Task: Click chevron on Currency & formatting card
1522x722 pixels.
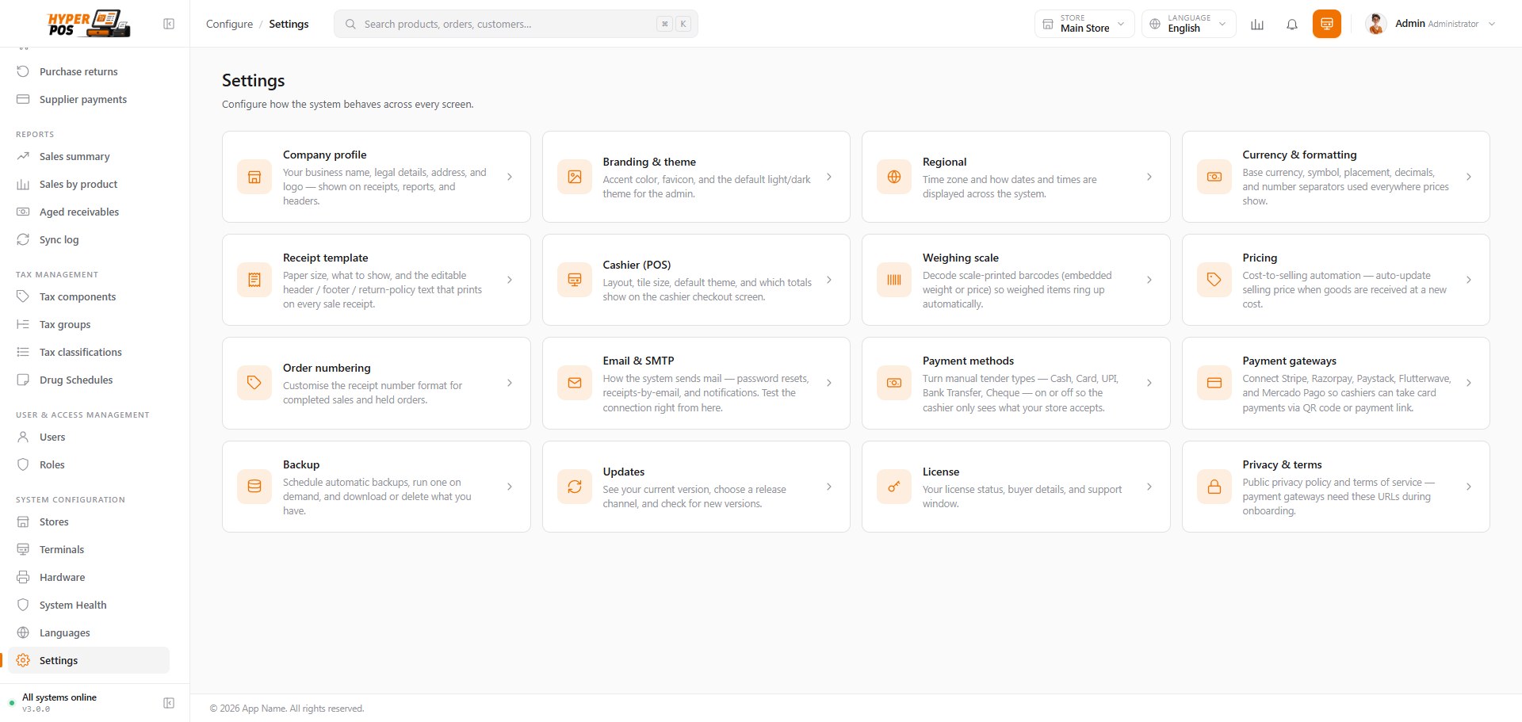Action: tap(1469, 177)
